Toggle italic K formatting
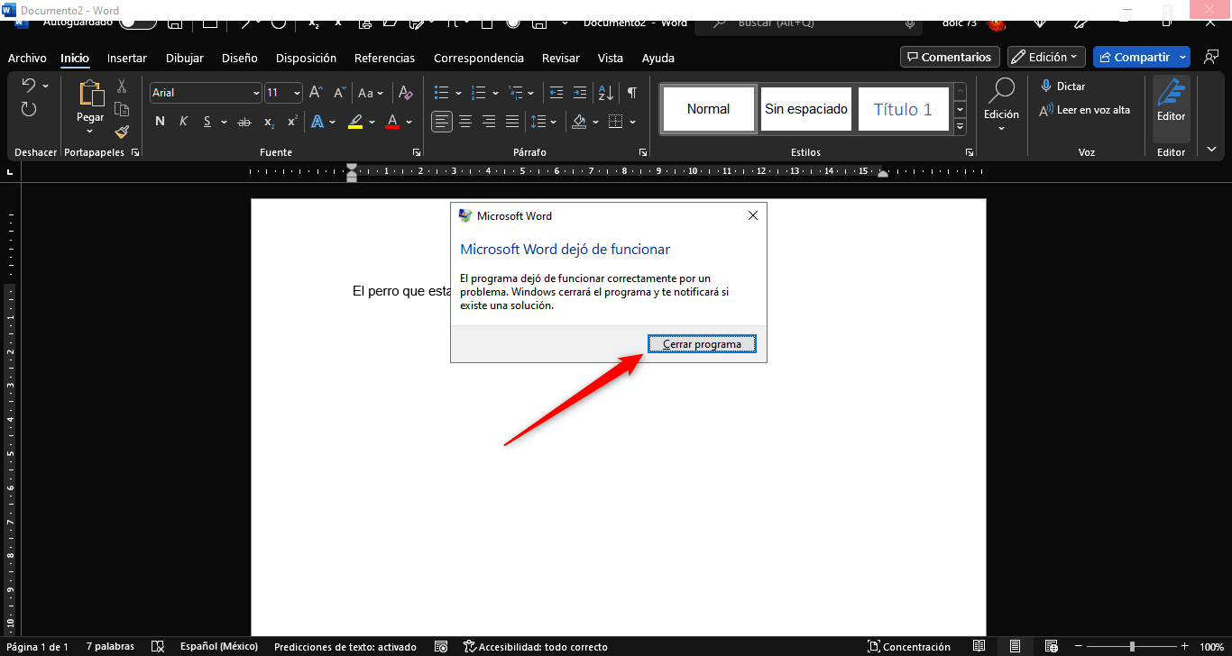 (x=183, y=122)
